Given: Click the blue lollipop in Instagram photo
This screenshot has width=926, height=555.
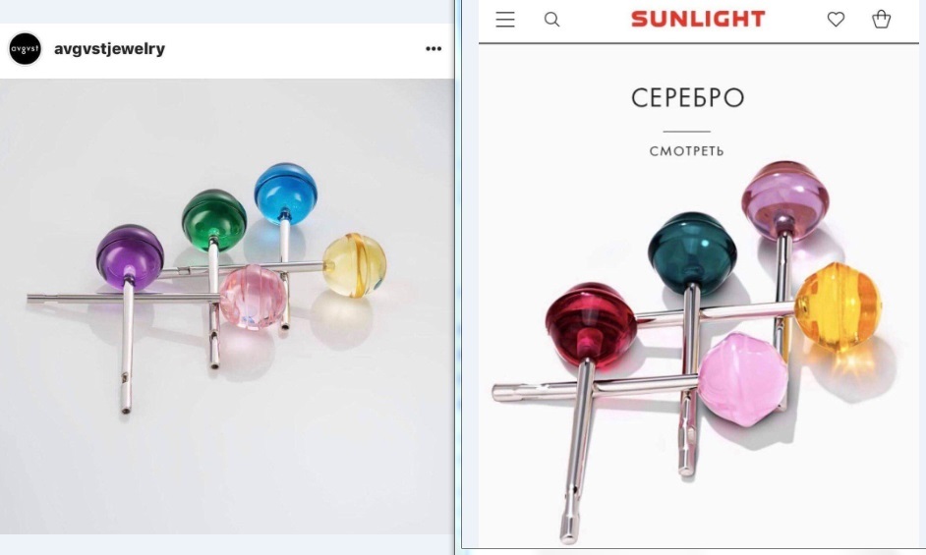Looking at the screenshot, I should [285, 194].
